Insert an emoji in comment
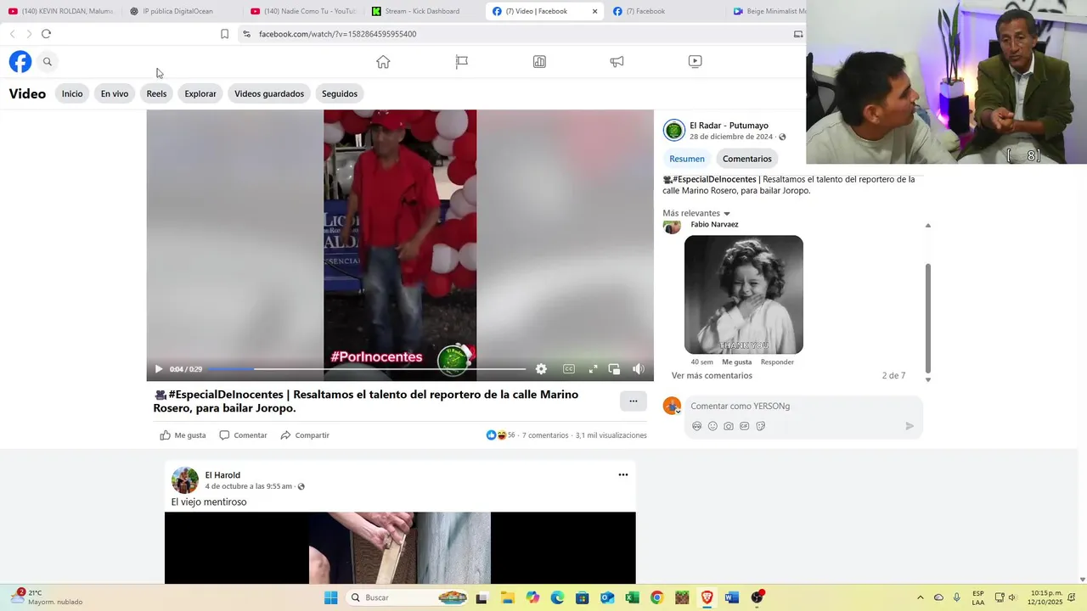Viewport: 1087px width, 611px height. tap(712, 426)
